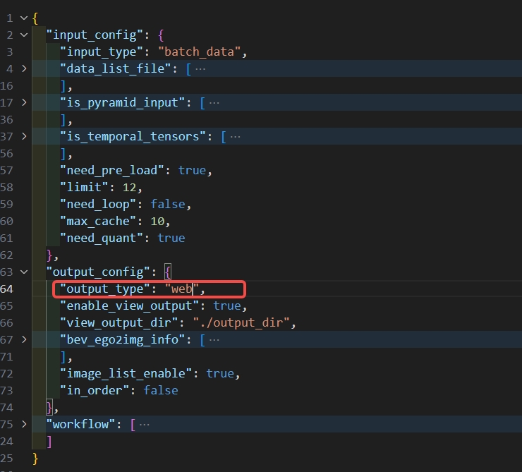Select line number 57 in the gutter
Screen dimensions: 522x472
8,170
